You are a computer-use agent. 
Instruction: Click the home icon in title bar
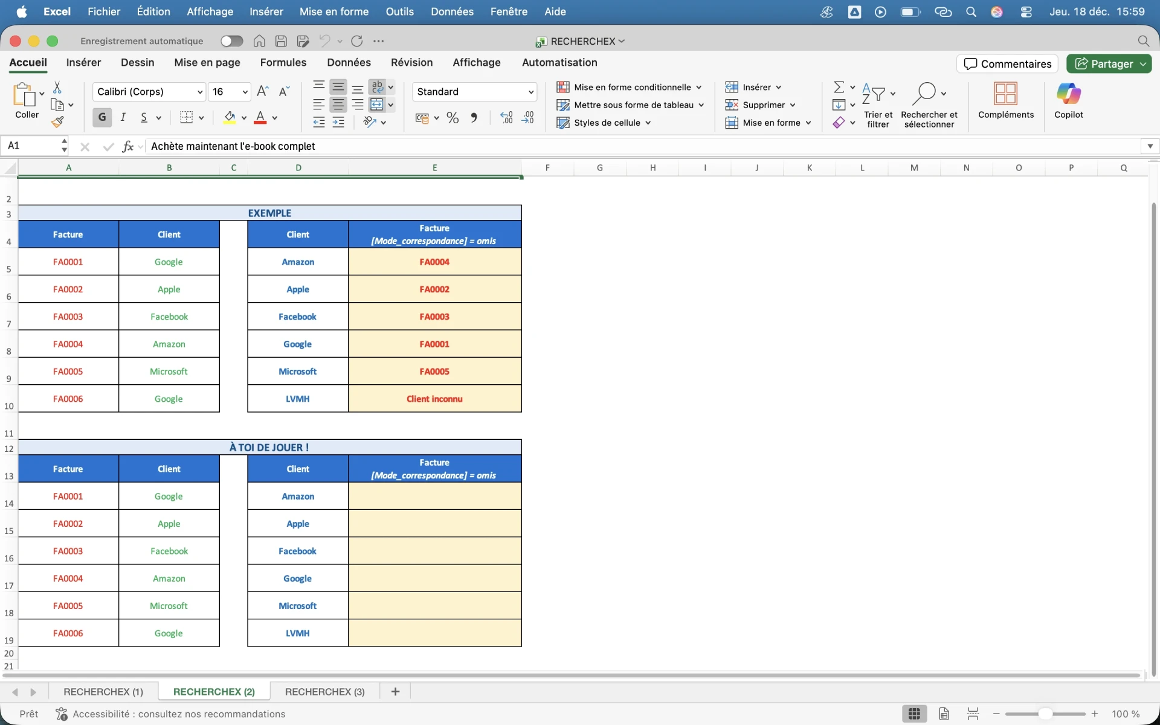click(259, 41)
